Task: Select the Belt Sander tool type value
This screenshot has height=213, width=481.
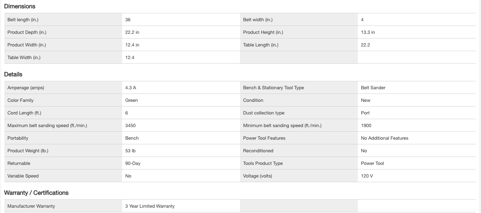Action: 373,88
